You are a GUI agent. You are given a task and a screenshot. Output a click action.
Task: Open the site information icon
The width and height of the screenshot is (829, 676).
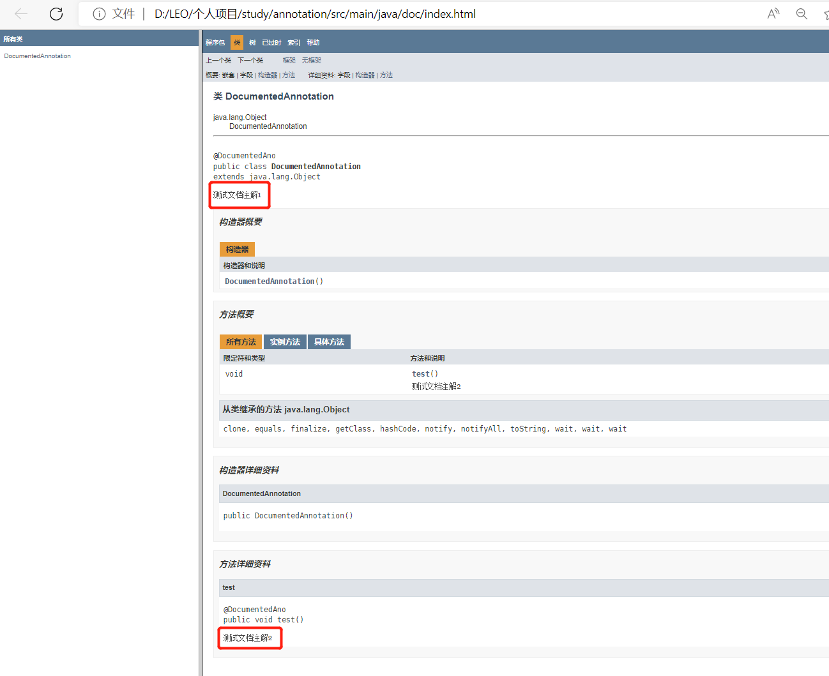[99, 14]
